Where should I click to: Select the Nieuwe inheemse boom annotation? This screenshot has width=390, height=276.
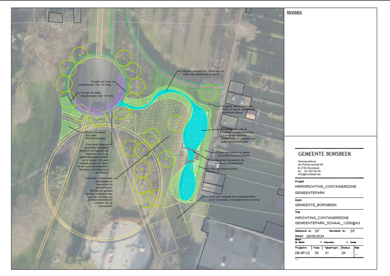(x=224, y=169)
